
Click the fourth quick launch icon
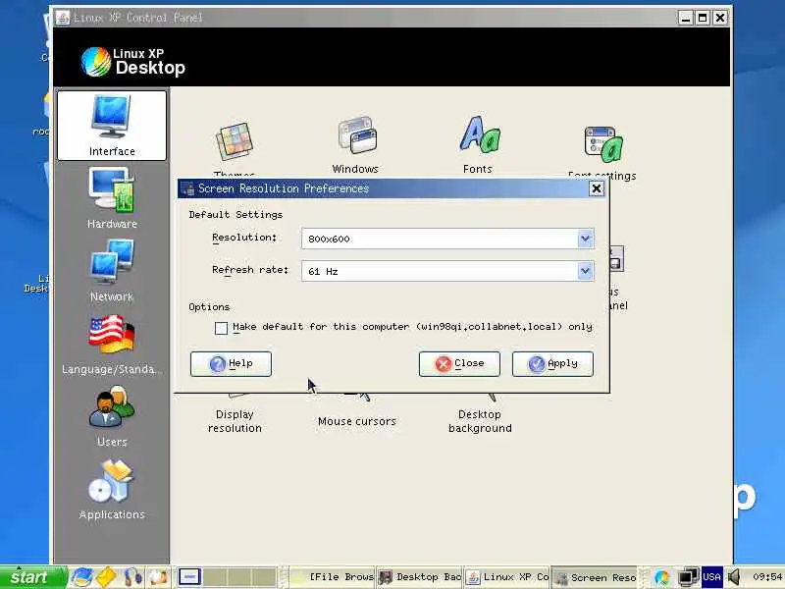[x=158, y=577]
